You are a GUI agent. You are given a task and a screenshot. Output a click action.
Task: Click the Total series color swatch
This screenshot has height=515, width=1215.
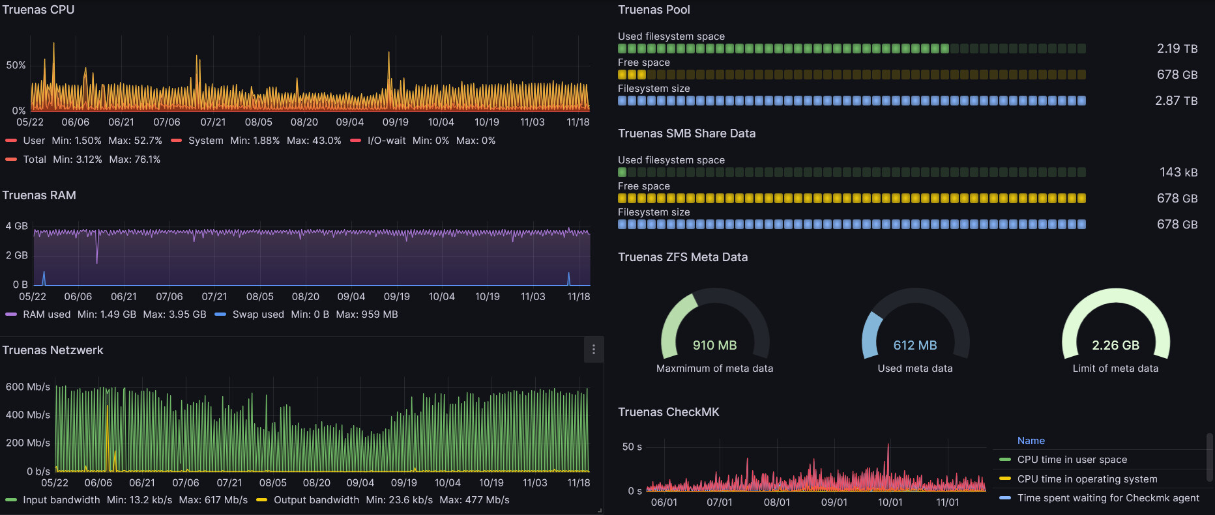11,160
